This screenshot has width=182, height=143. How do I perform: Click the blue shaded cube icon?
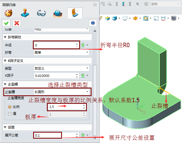tap(115, 18)
